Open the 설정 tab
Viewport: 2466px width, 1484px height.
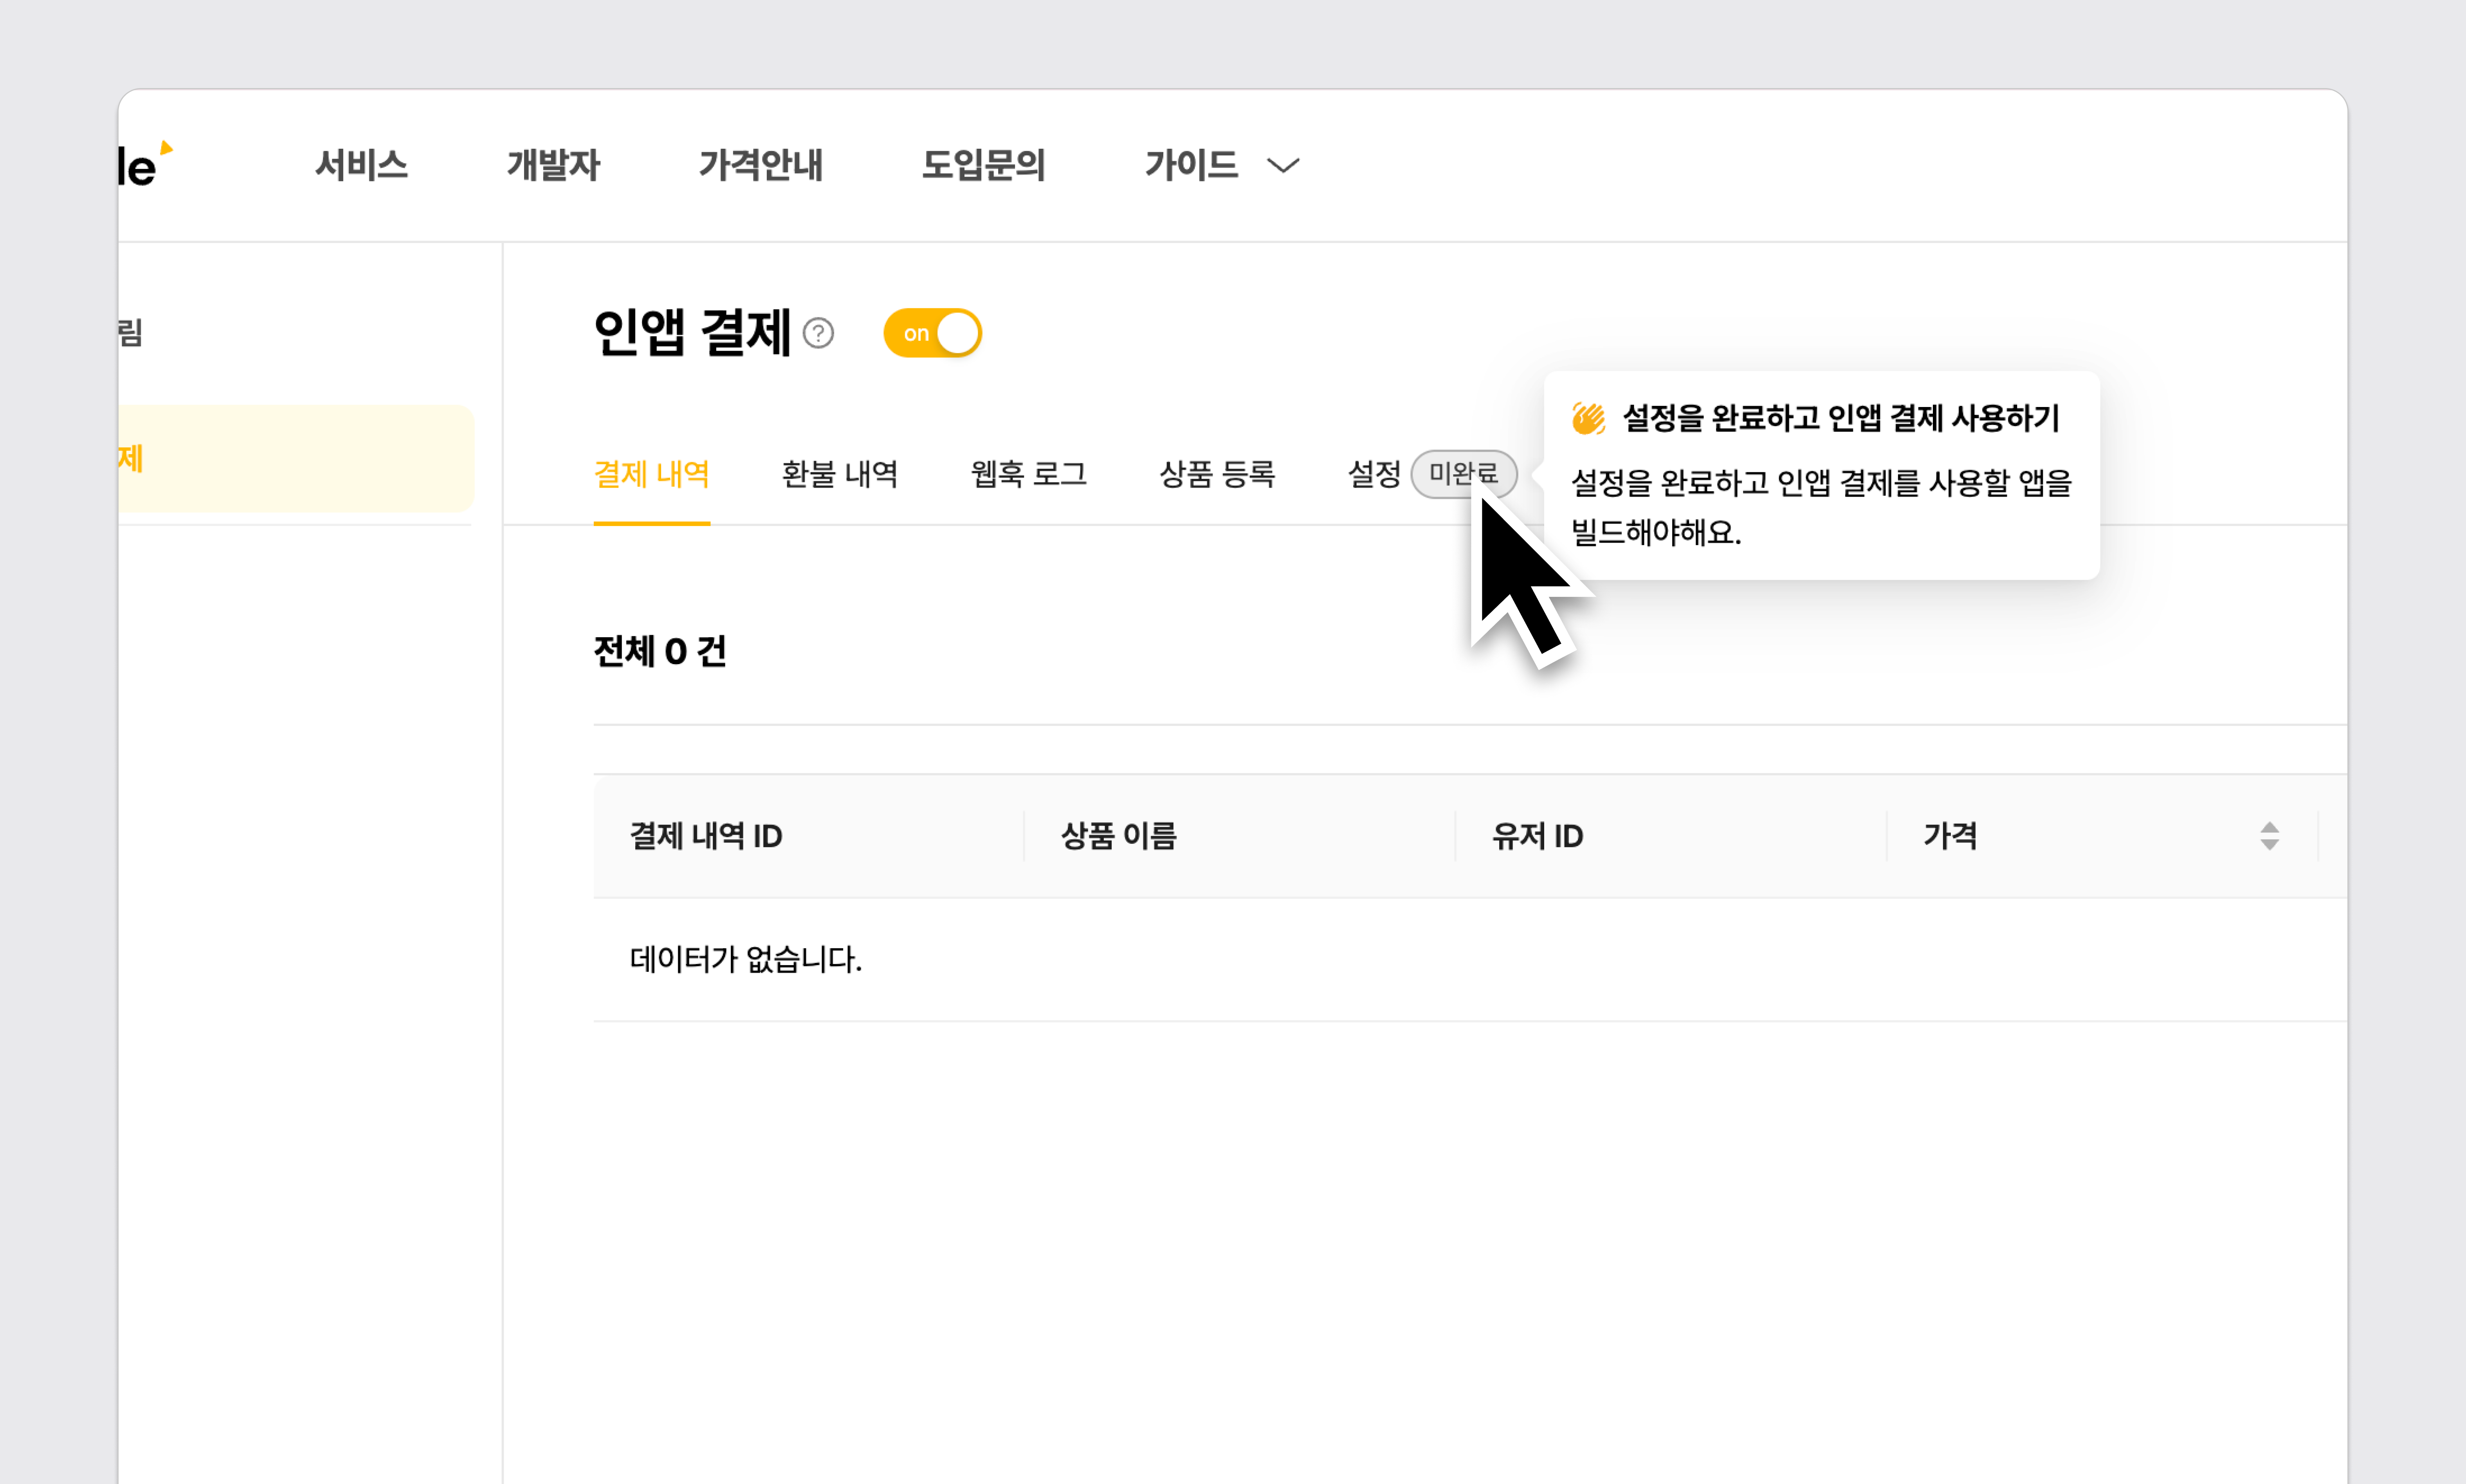pyautogui.click(x=1374, y=474)
